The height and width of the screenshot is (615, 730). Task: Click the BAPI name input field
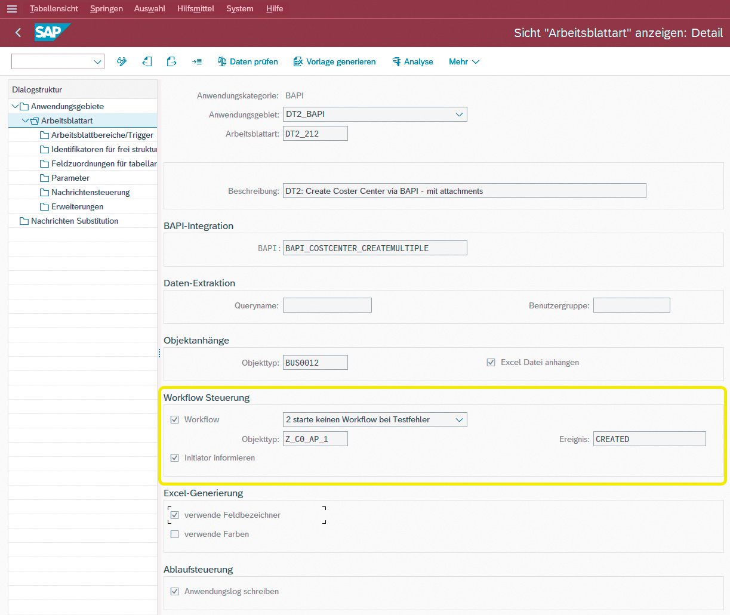coord(374,248)
